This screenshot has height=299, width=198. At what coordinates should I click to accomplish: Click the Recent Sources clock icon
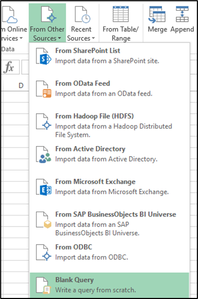coord(83,14)
